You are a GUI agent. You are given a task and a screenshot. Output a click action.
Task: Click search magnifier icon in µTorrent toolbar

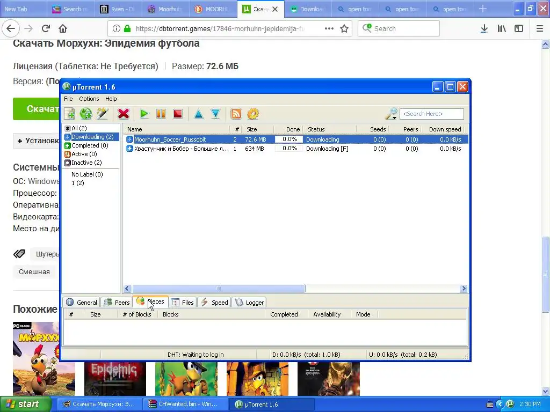391,114
